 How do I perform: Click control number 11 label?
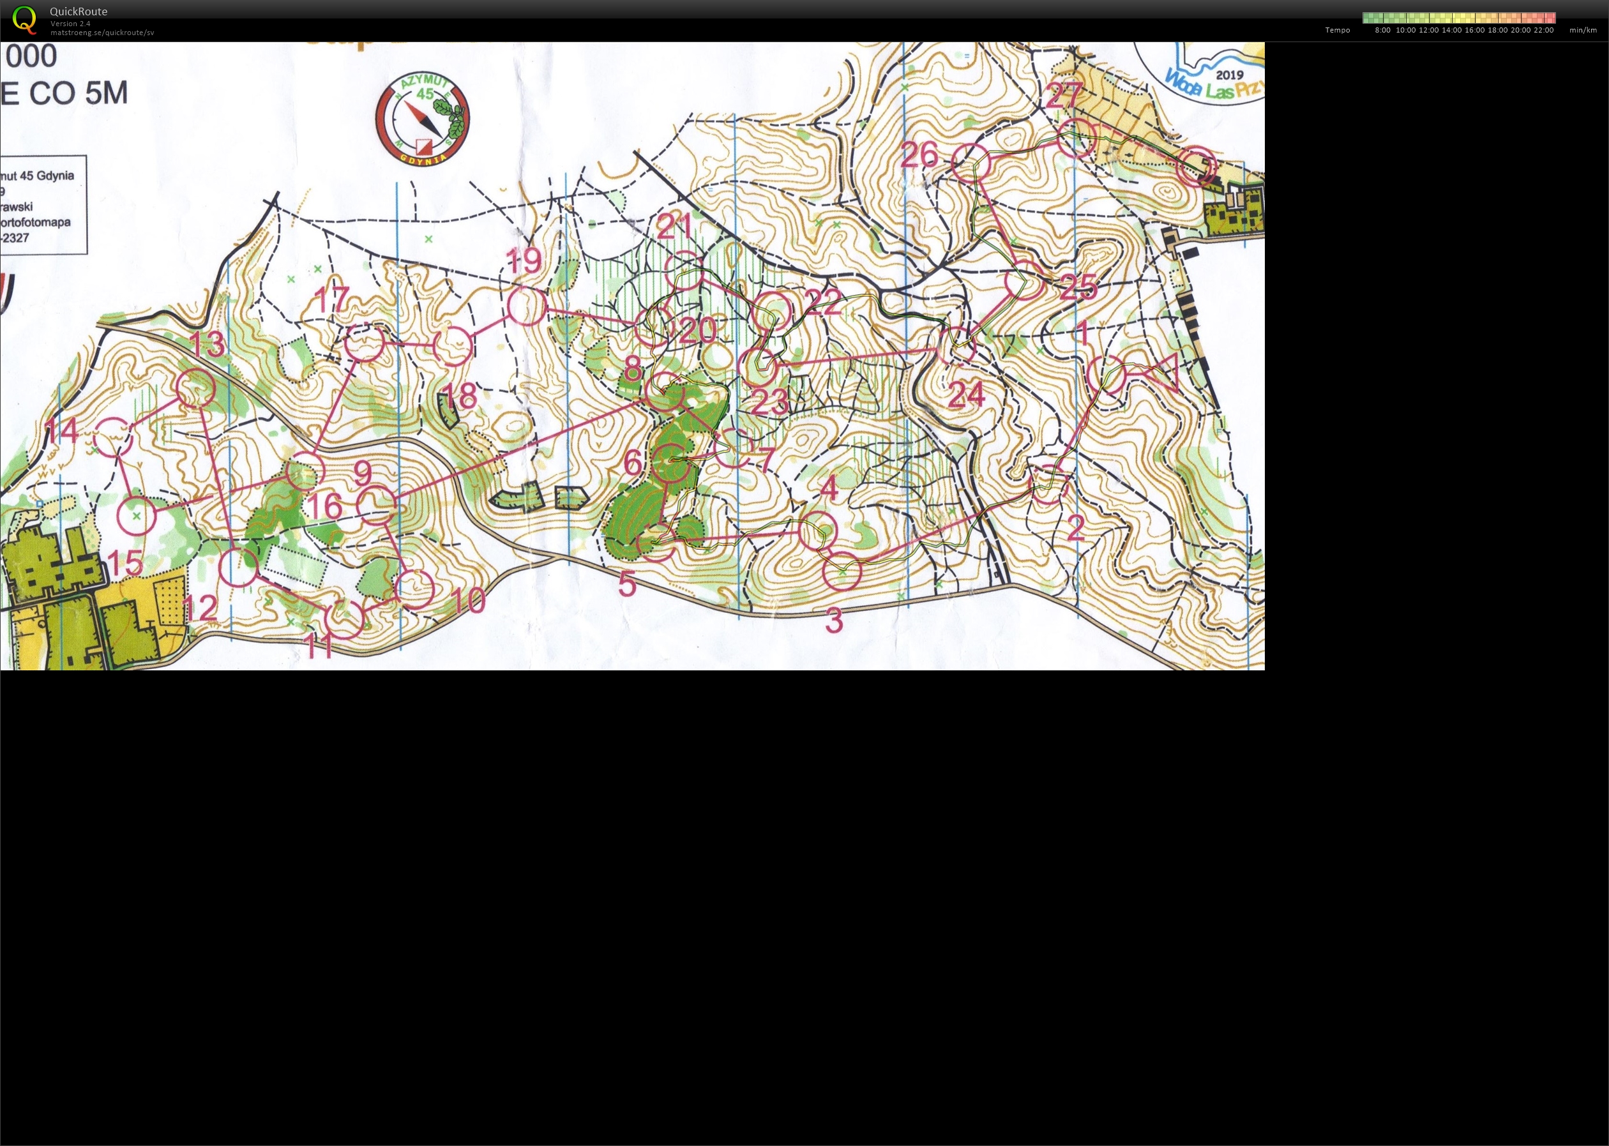click(x=317, y=646)
